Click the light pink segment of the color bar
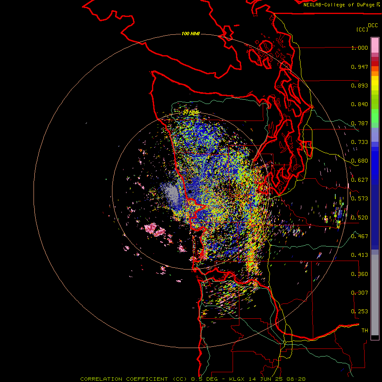The image size is (382, 382). pyautogui.click(x=375, y=45)
